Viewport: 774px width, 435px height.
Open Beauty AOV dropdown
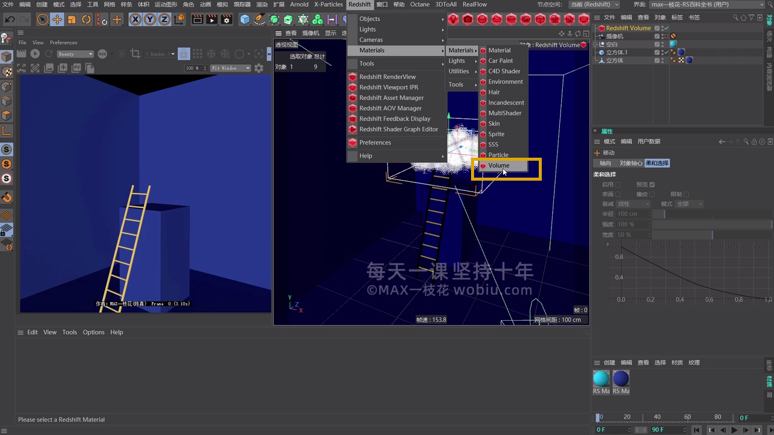point(76,54)
